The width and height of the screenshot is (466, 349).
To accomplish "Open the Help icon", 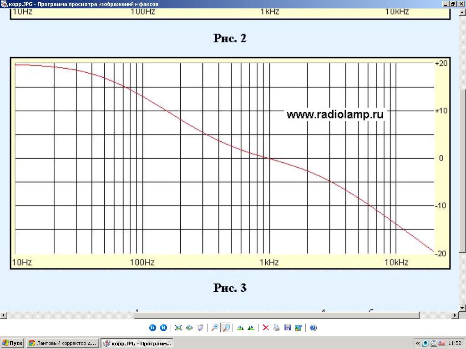I will (x=313, y=328).
